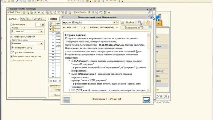Click the pin icon in search dialog title
213x120 pixels.
pyautogui.click(x=63, y=17)
